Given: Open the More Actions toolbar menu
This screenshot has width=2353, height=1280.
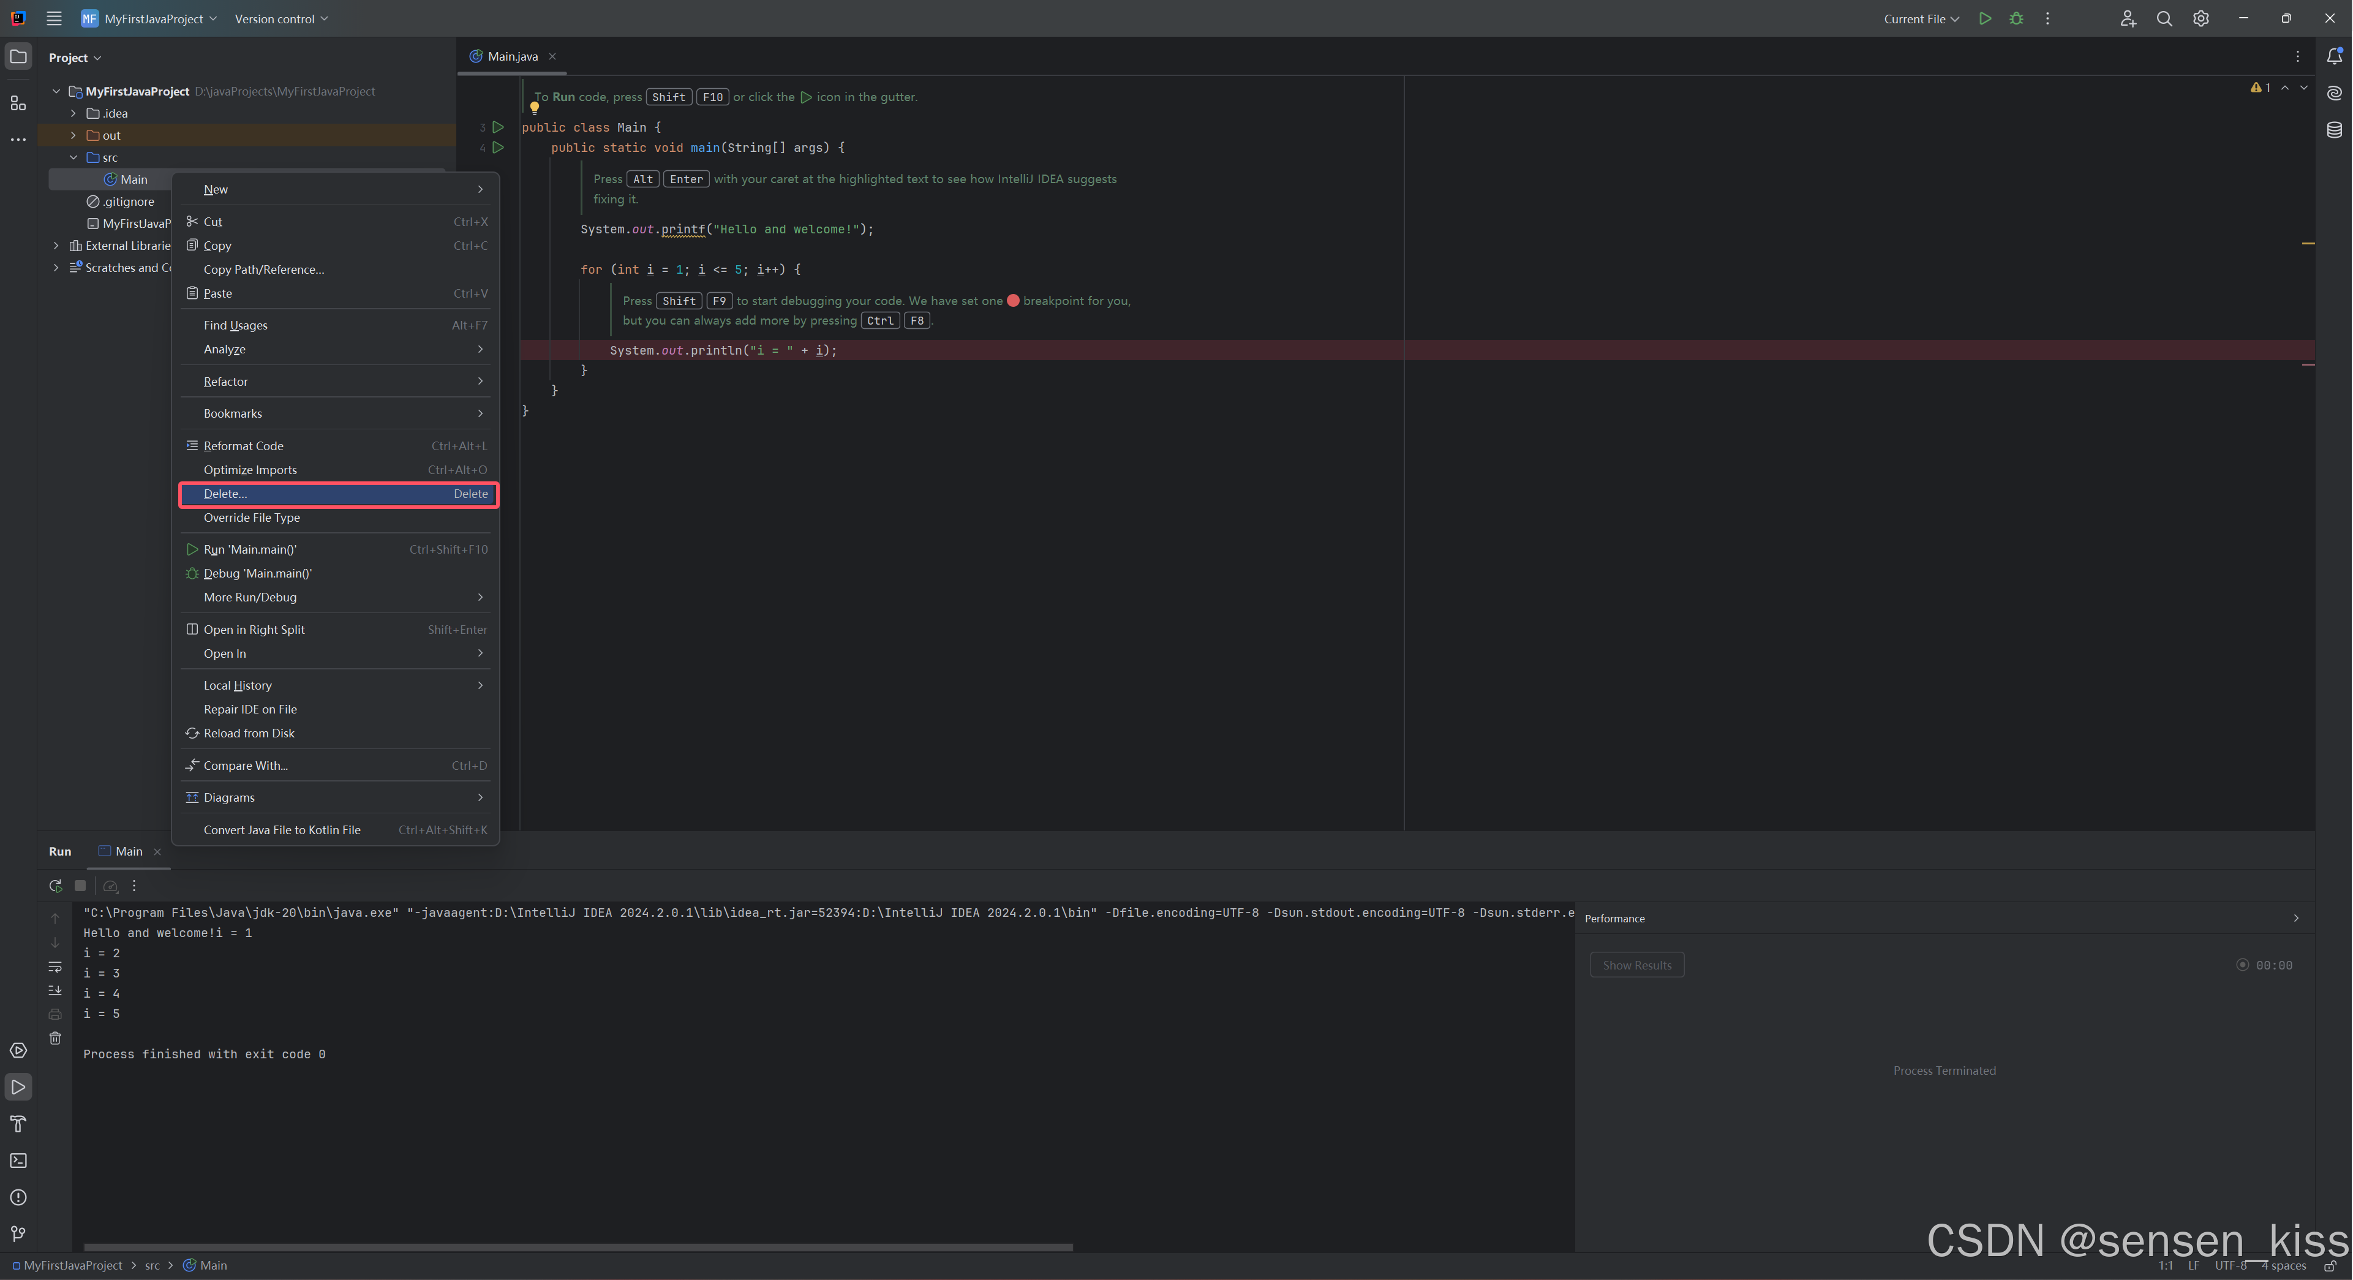Looking at the screenshot, I should tap(2047, 18).
